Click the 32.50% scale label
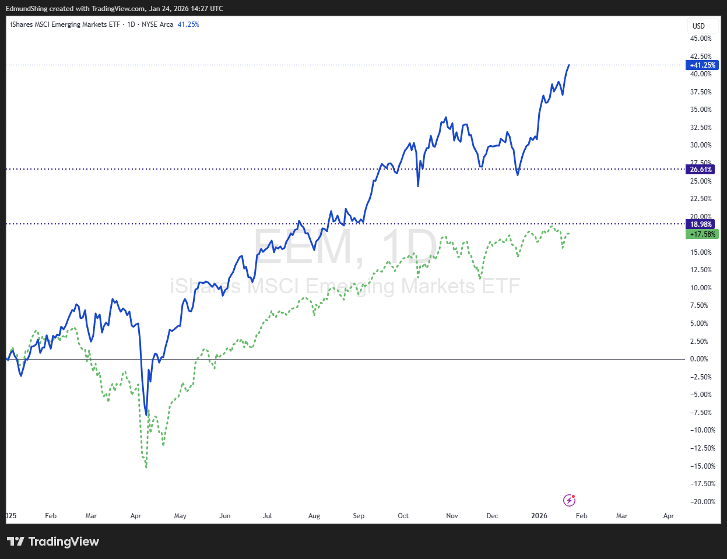This screenshot has height=559, width=727. click(x=701, y=128)
